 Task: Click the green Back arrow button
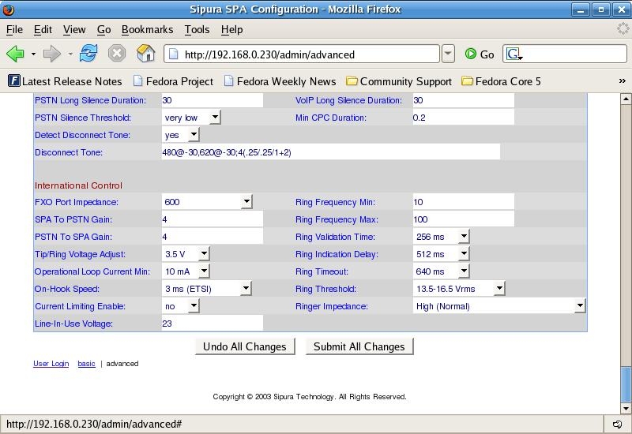point(15,54)
